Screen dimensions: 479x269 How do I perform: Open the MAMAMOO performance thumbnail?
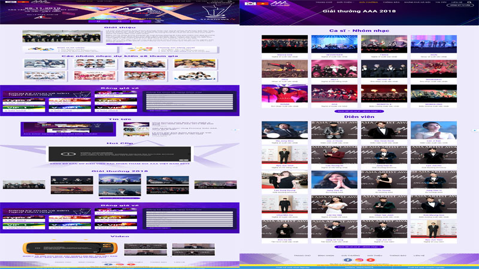[433, 69]
